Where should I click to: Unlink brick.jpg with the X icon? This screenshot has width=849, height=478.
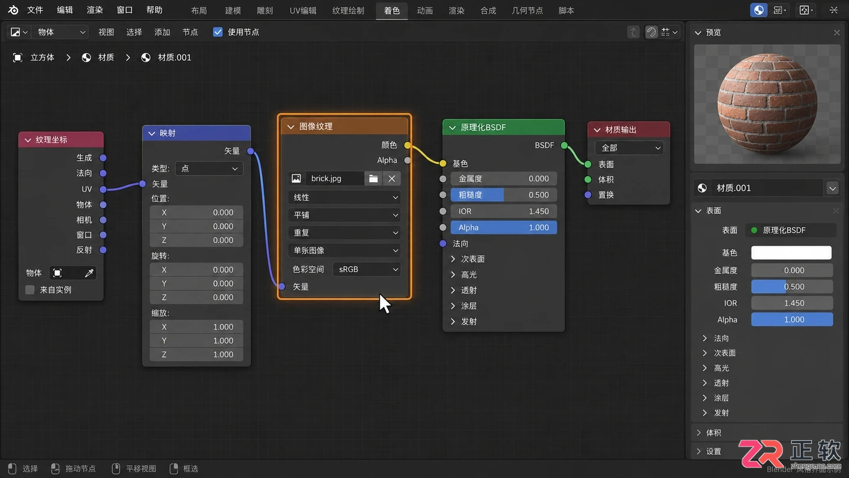point(391,178)
